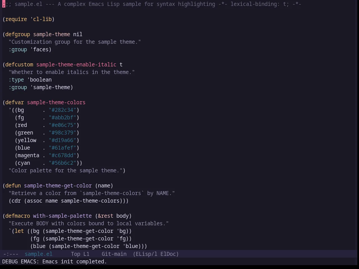Click the buffer status dashes in mode line
The width and height of the screenshot is (359, 269).
coord(11,254)
